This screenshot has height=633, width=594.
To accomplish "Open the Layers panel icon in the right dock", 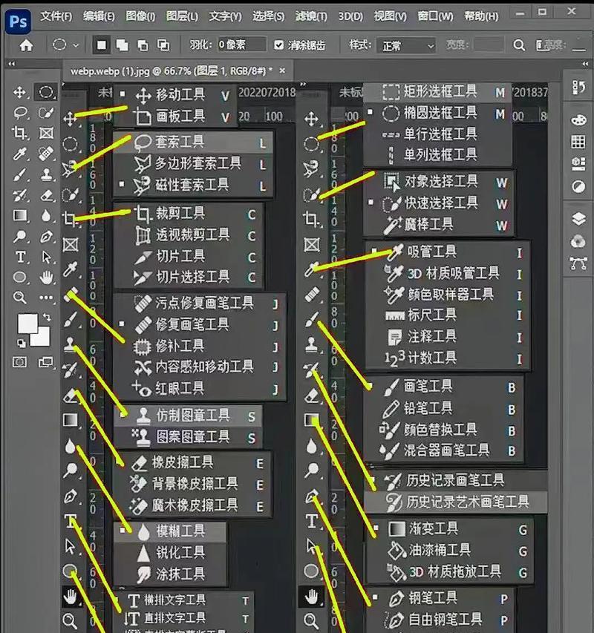I will [578, 218].
